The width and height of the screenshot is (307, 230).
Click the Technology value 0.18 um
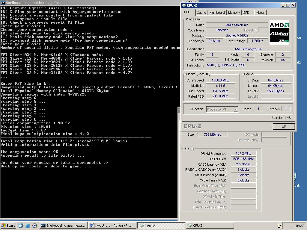tap(214, 41)
